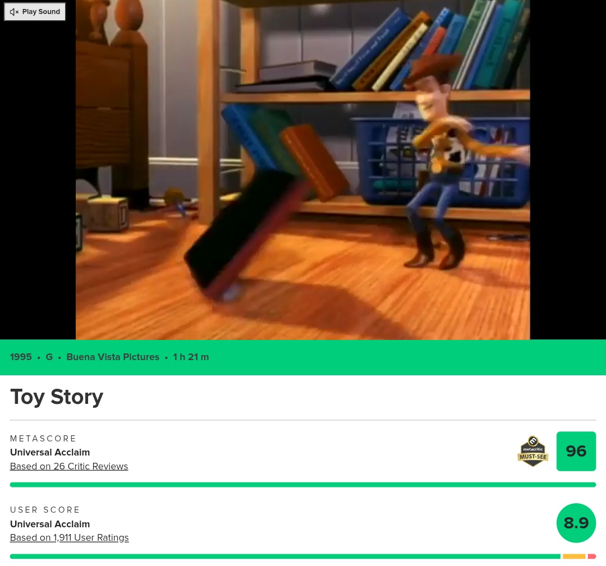Screen dimensions: 606x566
Task: Click the Play Sound button
Action: (x=35, y=12)
